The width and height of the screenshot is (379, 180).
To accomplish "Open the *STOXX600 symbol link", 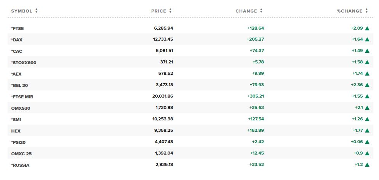I will (24, 63).
